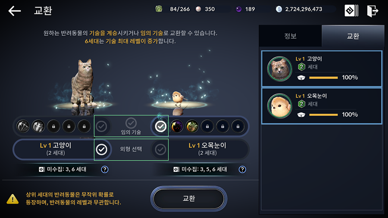Toggle 오목눈이 skill inheritance checkbox

161,126
